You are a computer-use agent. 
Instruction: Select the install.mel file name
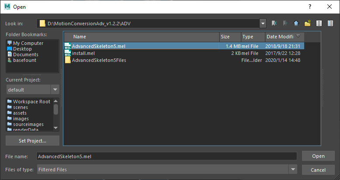[83, 53]
